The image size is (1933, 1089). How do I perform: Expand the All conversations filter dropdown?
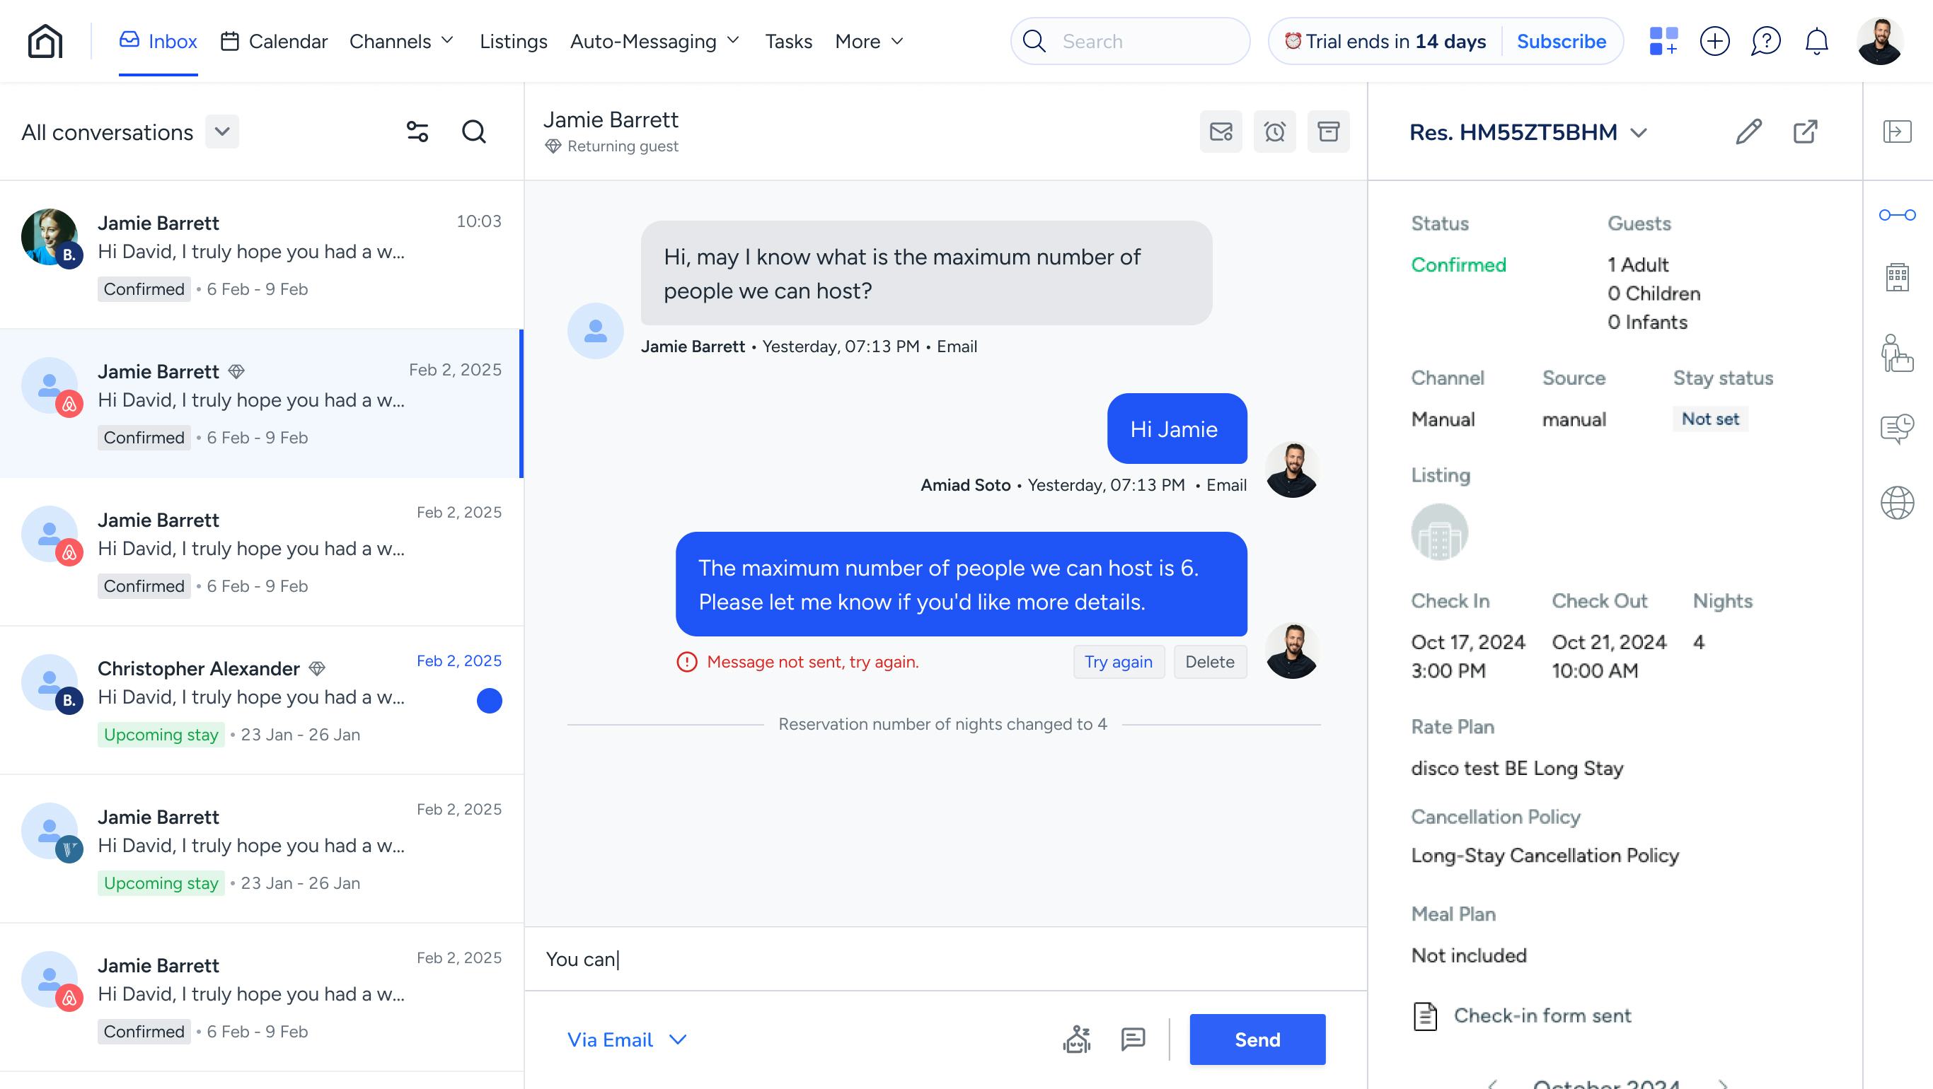point(221,132)
